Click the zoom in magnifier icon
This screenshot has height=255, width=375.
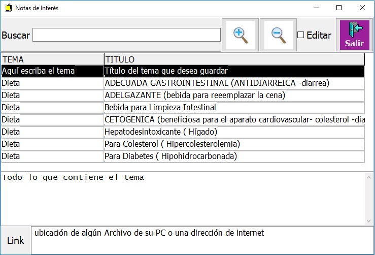coord(240,35)
